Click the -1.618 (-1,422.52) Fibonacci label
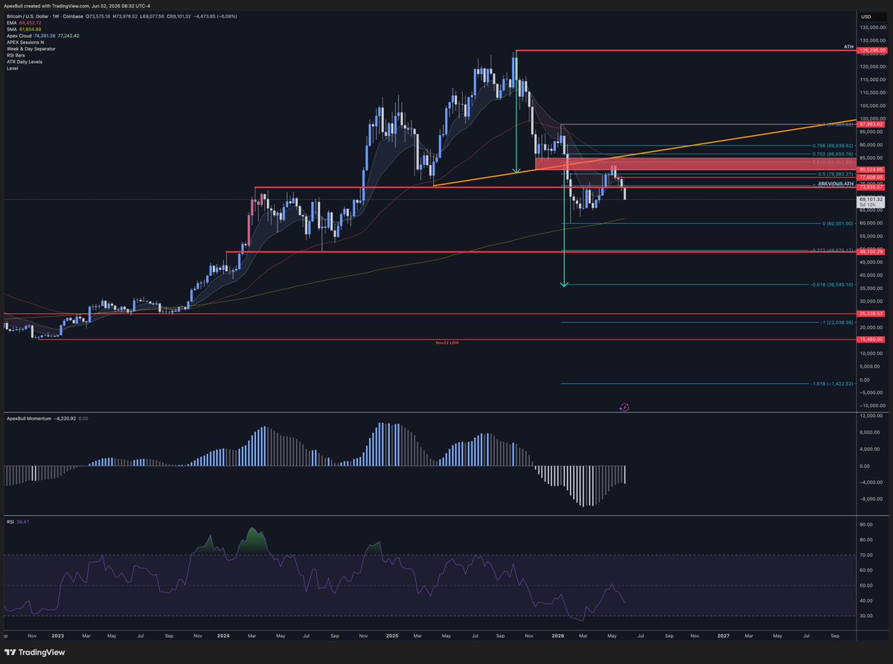Screen dimensions: 893x664 click(x=831, y=384)
